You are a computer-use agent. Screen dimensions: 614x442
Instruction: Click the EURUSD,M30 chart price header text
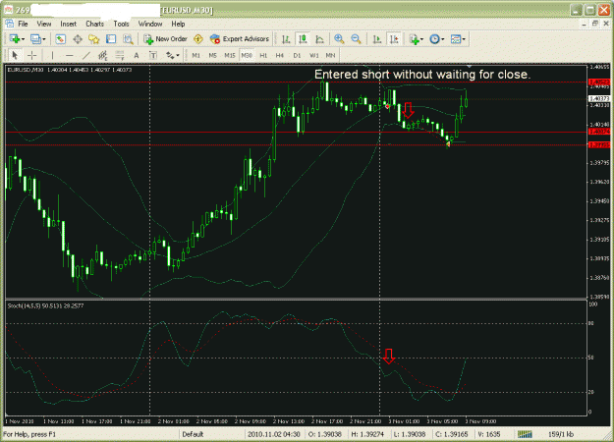point(70,70)
